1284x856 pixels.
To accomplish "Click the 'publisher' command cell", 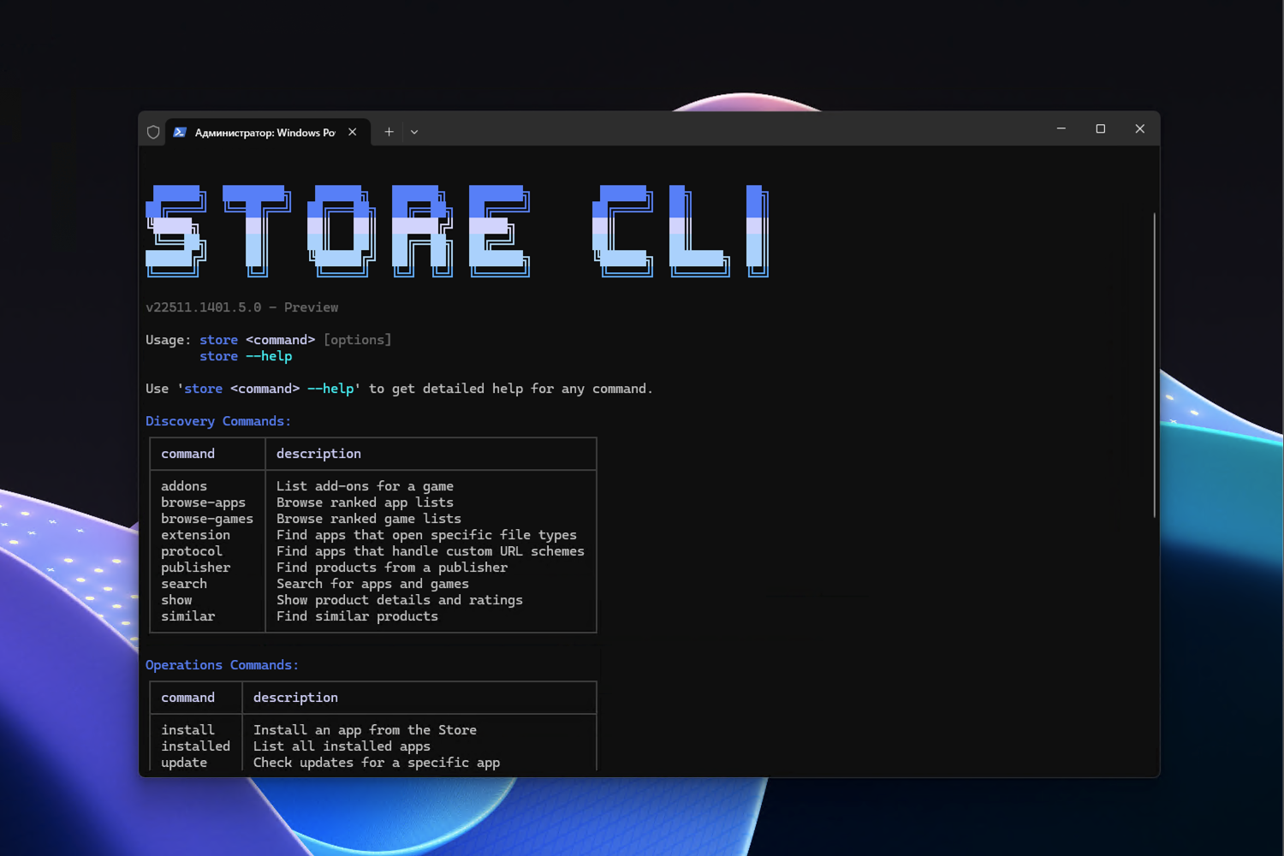I will point(196,568).
